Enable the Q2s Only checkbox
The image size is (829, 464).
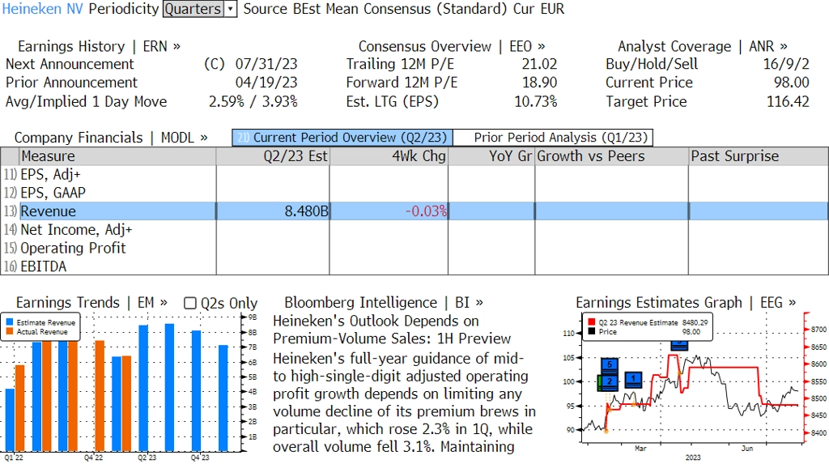coord(189,303)
